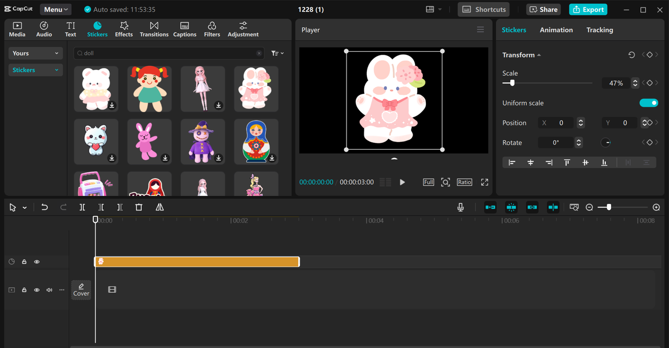Click the Rotate degree stepper
Image resolution: width=669 pixels, height=348 pixels.
tap(579, 142)
